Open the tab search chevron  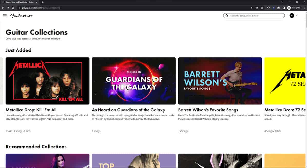pos(282,2)
